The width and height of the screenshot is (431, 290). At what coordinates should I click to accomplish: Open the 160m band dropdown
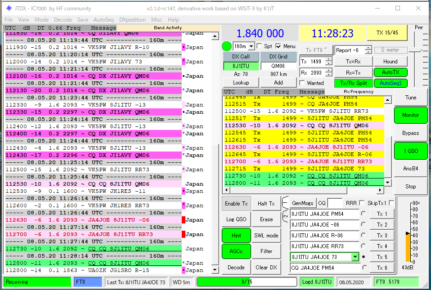tap(251, 46)
